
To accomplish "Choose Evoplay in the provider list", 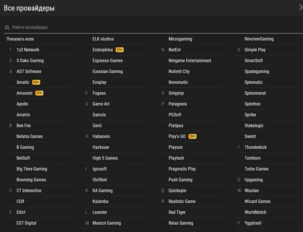I will [x=99, y=82].
